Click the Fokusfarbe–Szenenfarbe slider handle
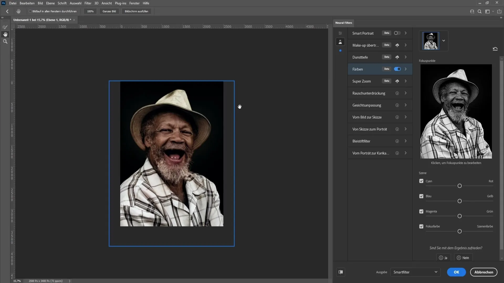 click(460, 231)
